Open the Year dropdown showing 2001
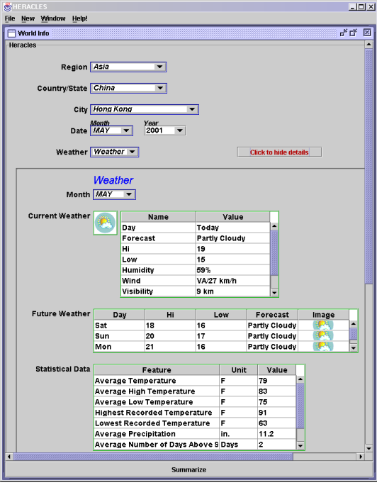The height and width of the screenshot is (485, 377). click(x=164, y=130)
